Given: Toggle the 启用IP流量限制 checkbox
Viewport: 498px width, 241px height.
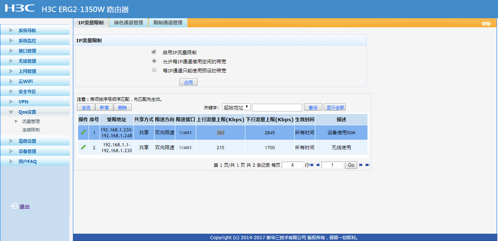Looking at the screenshot, I should pos(154,52).
